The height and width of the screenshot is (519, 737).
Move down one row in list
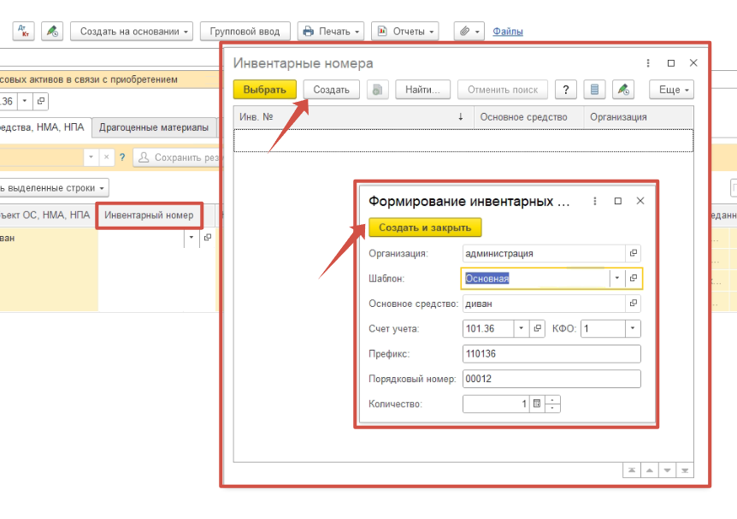point(667,470)
